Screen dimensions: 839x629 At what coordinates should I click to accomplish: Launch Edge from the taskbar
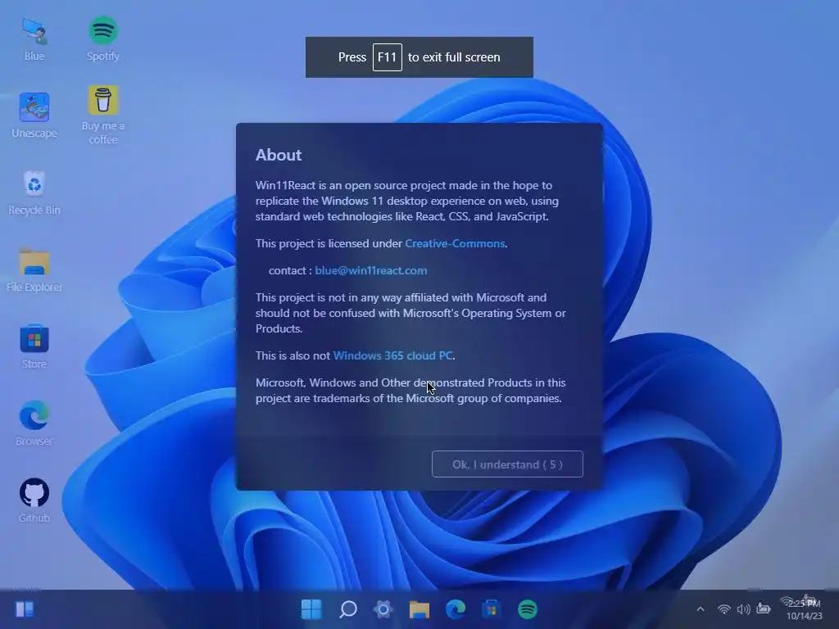click(x=456, y=609)
